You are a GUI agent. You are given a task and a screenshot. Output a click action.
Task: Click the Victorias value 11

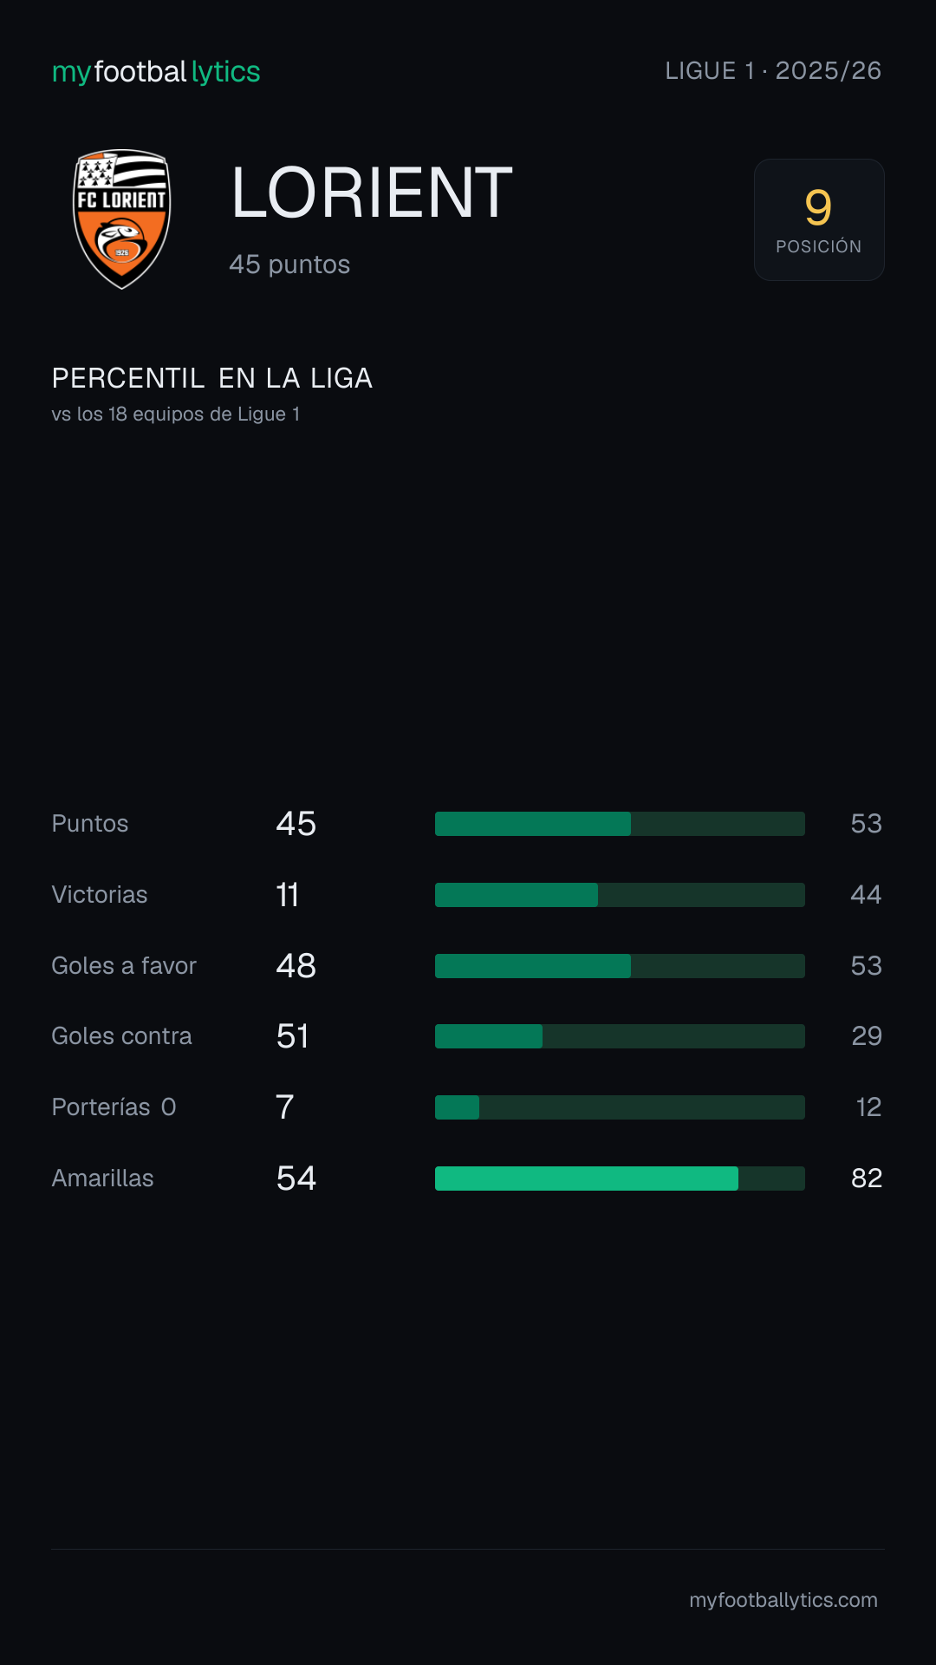[288, 895]
